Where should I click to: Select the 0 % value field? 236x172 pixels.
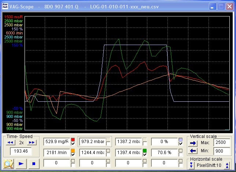[x=164, y=142]
